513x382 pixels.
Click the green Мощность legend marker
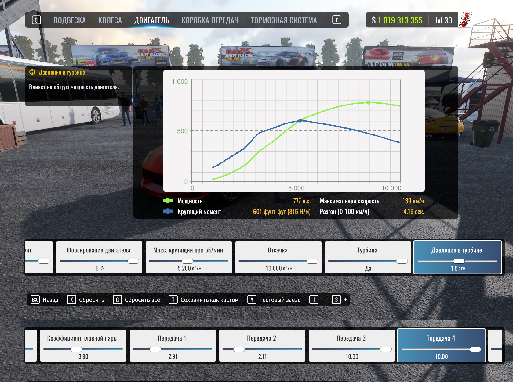[x=168, y=201]
